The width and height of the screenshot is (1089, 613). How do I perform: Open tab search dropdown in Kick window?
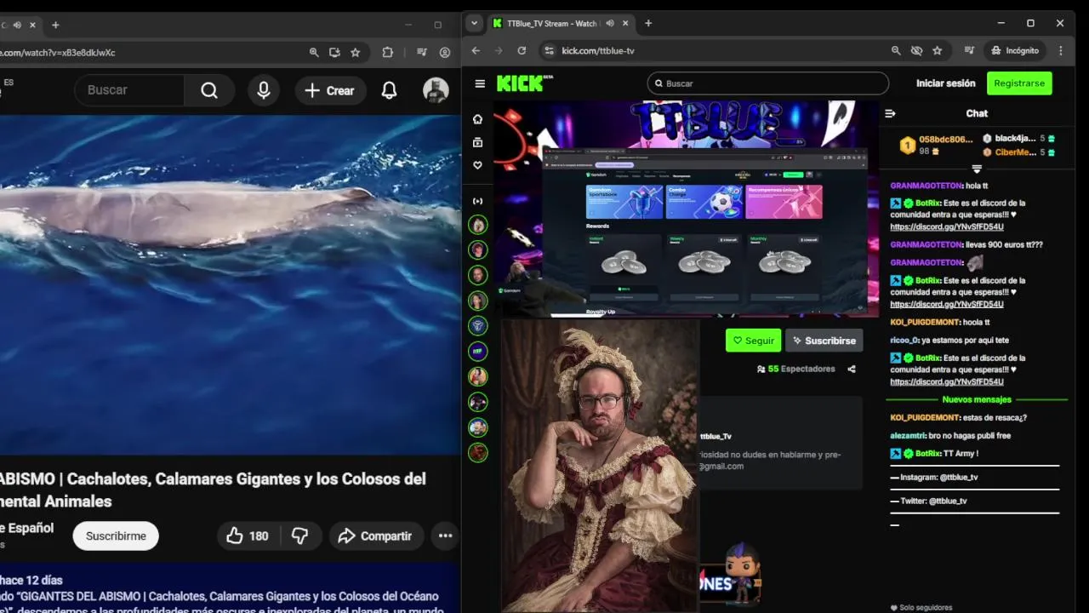[x=475, y=23]
